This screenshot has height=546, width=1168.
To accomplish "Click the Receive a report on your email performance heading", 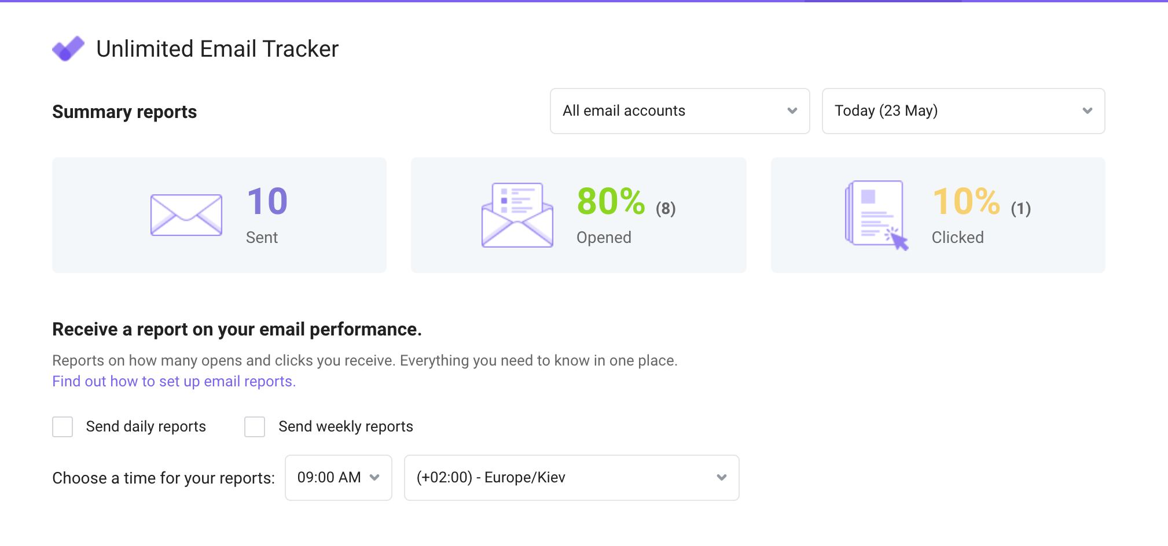I will 237,329.
